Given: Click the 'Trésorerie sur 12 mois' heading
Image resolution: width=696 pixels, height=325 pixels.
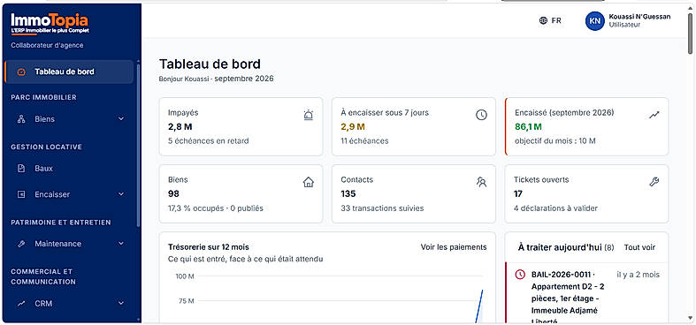Looking at the screenshot, I should [209, 247].
